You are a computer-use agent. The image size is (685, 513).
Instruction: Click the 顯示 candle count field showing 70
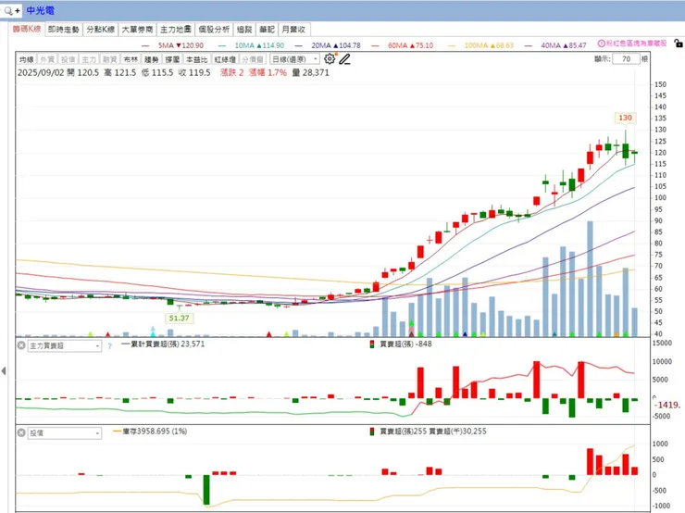click(x=626, y=59)
